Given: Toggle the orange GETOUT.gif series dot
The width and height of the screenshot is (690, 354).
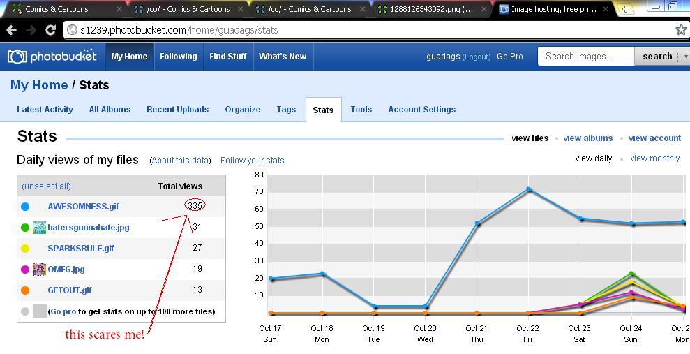Looking at the screenshot, I should click(25, 290).
